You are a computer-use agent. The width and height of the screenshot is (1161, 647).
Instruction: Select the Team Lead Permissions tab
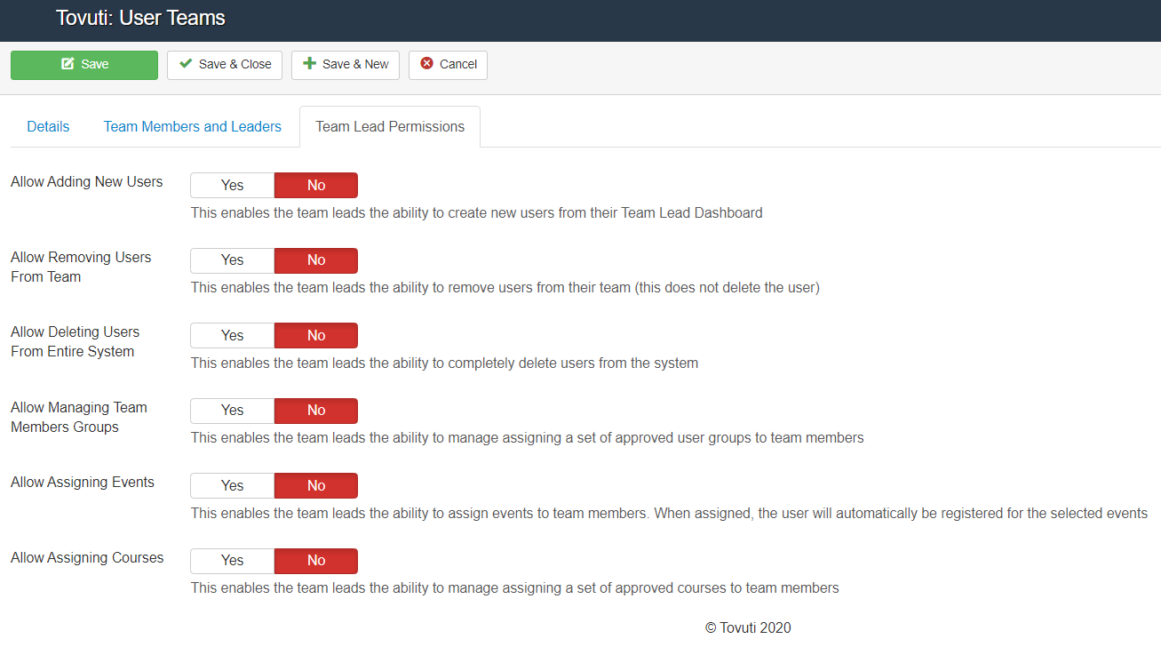390,126
